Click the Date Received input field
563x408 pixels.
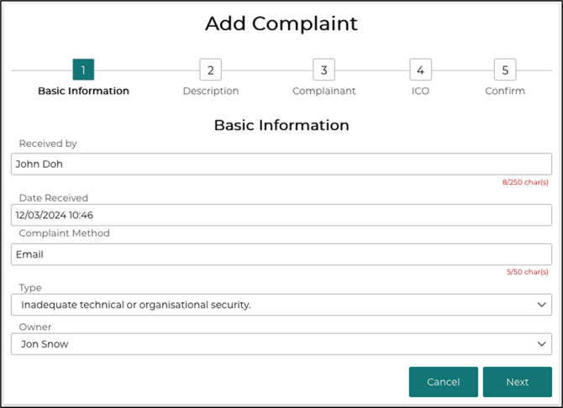pos(281,215)
